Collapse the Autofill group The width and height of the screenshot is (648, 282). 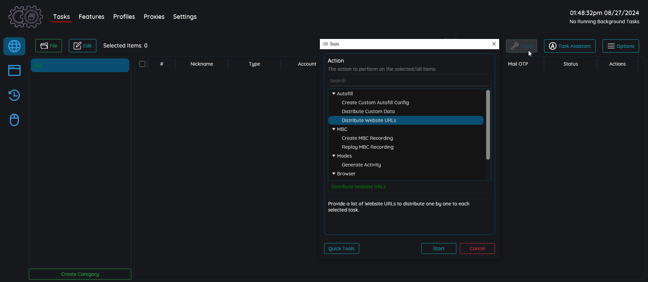tap(334, 94)
